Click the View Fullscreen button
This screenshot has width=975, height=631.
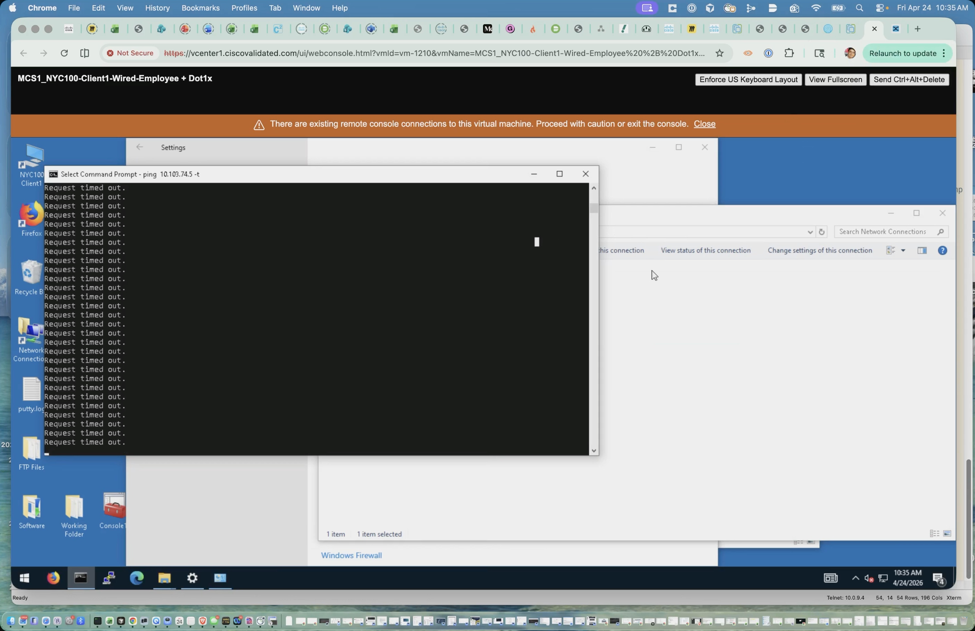[836, 79]
